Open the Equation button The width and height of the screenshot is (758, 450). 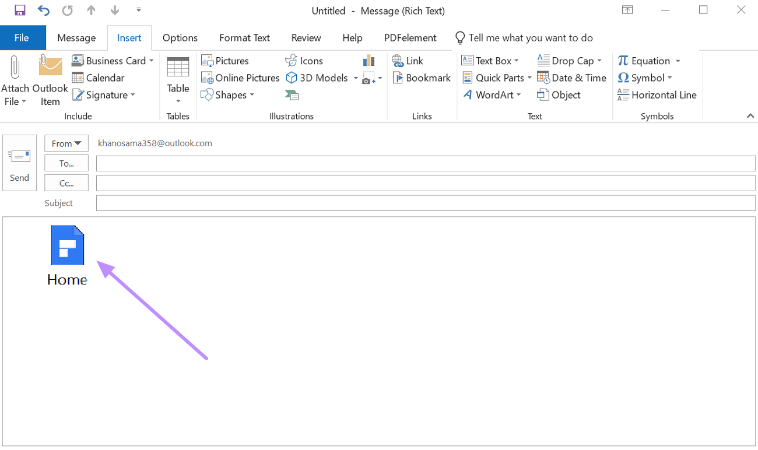tap(644, 61)
